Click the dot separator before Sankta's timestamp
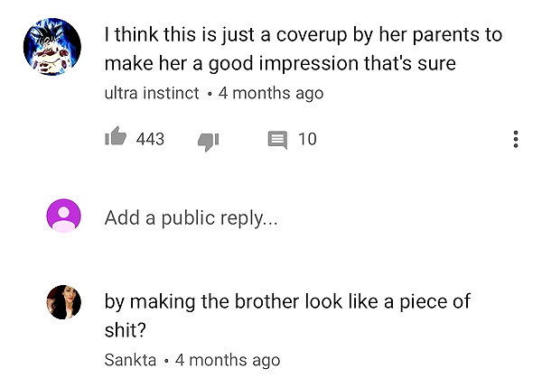 click(166, 361)
